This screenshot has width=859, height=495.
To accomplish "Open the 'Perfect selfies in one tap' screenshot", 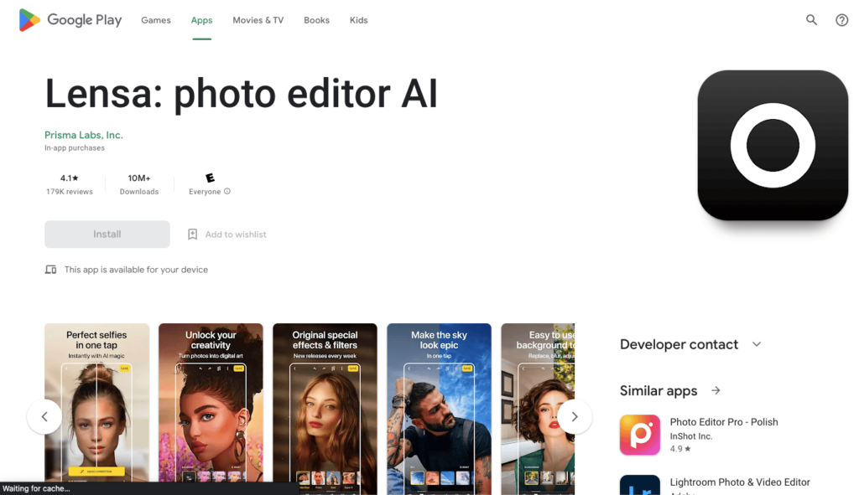I will click(96, 409).
